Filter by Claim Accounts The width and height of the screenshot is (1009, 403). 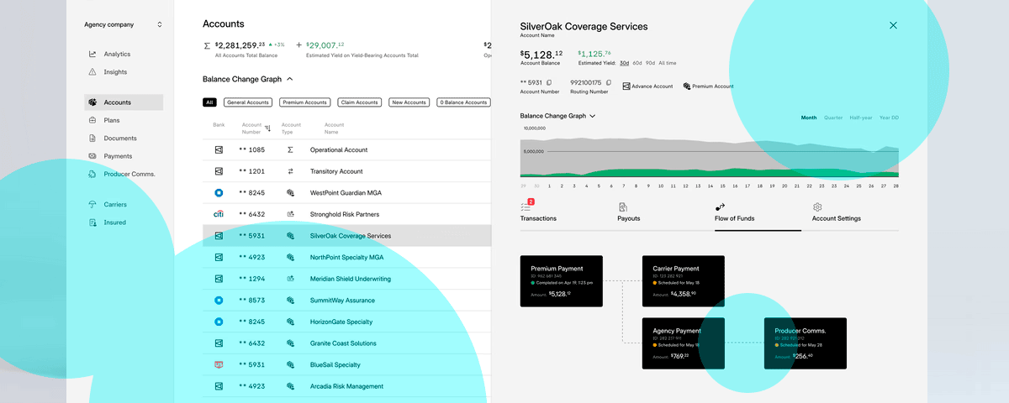(359, 102)
